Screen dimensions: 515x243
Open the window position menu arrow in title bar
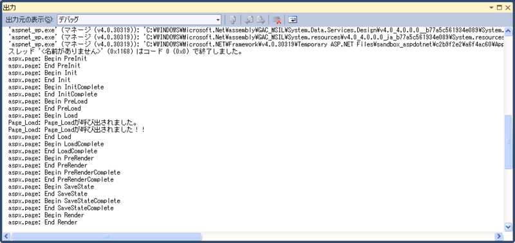(491, 8)
